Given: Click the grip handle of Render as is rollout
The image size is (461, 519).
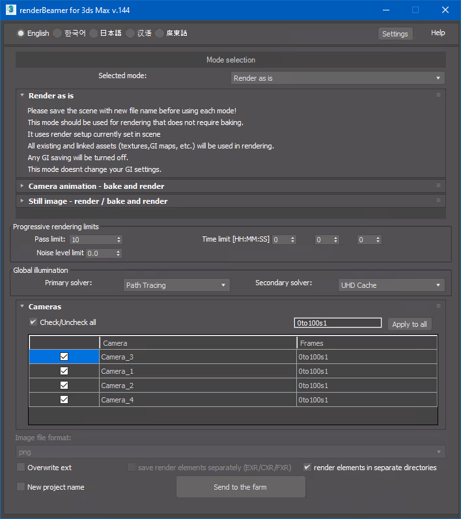Looking at the screenshot, I should (x=438, y=95).
